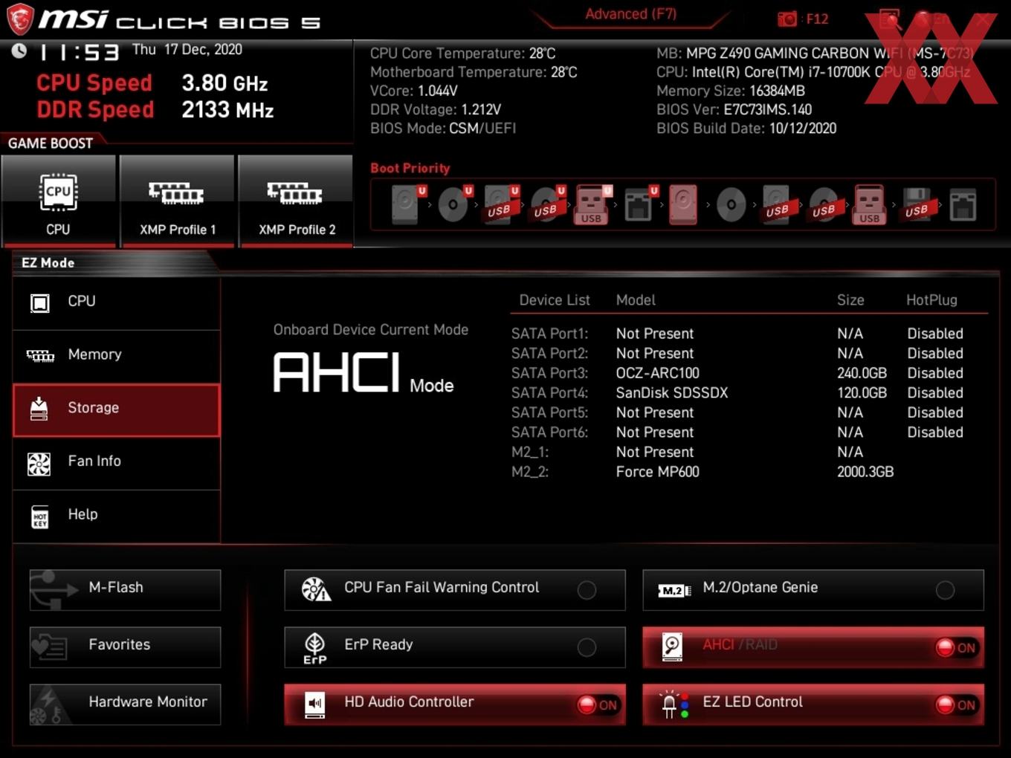Select the legacy CD/DVD boot icon without U badge

tap(731, 204)
